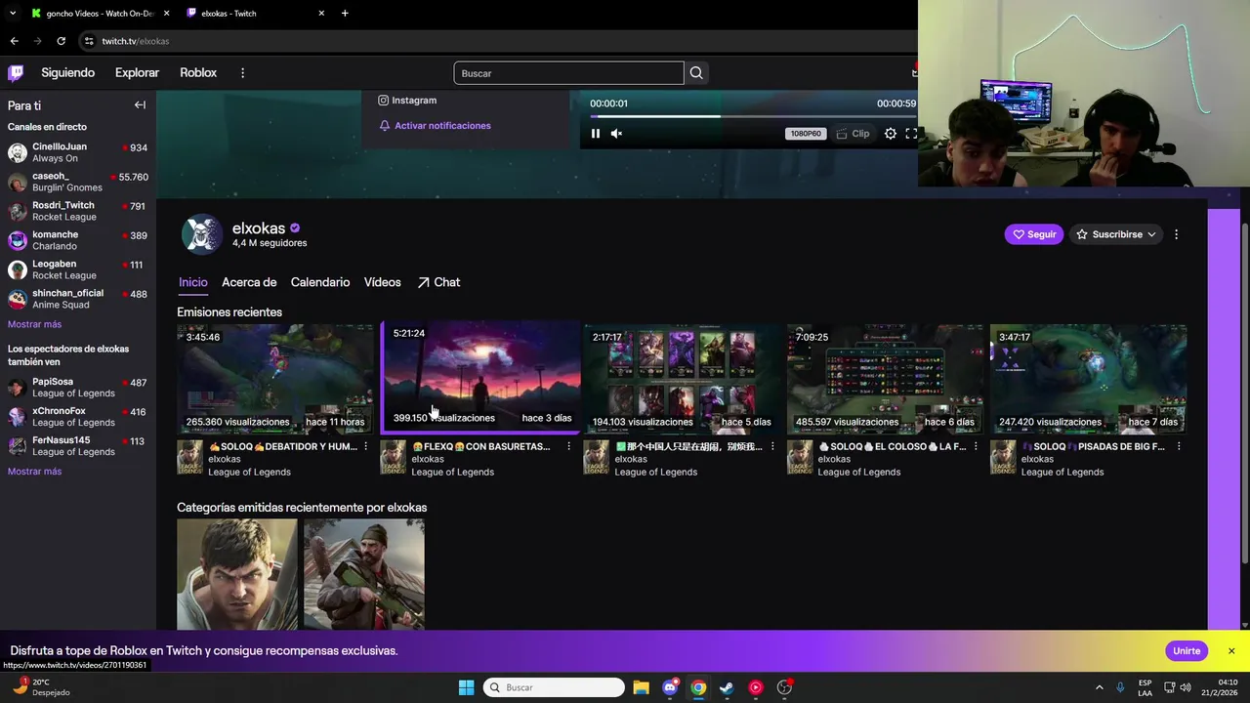Viewport: 1250px width, 703px height.
Task: Open a new browser tab
Action: (345, 14)
